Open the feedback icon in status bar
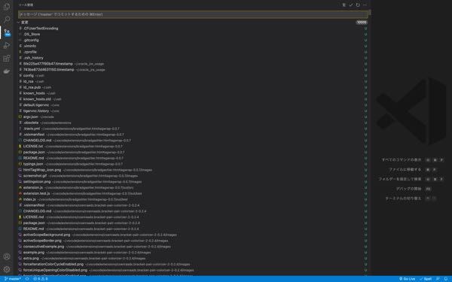Screen dimensions: 452x282 (438, 279)
